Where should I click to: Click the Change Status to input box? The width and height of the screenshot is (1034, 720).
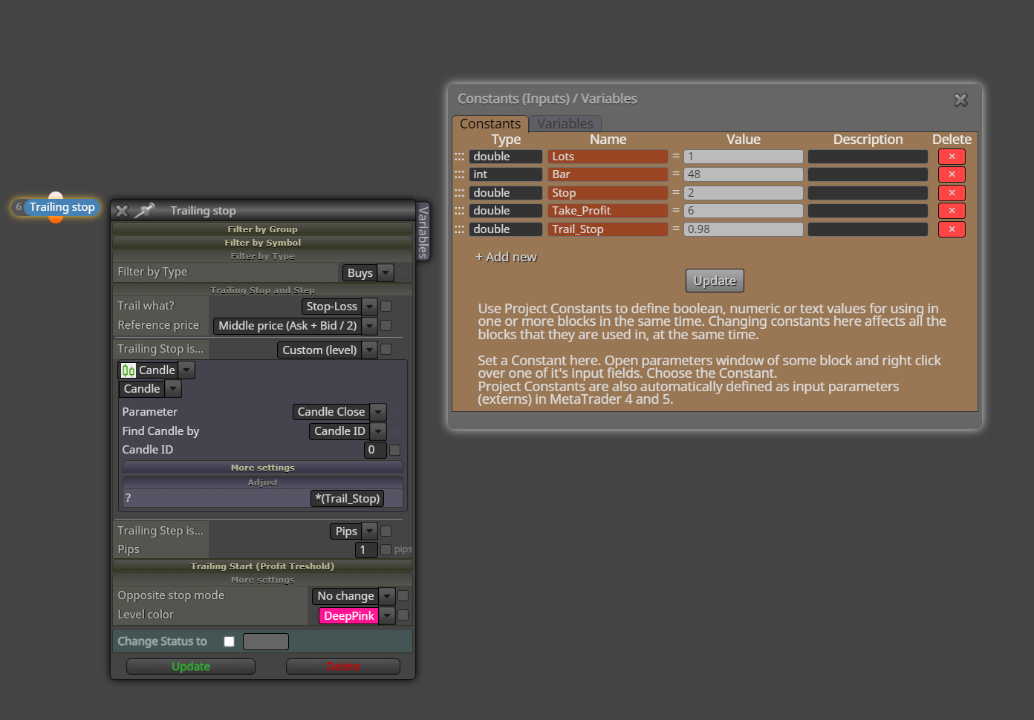pyautogui.click(x=266, y=641)
